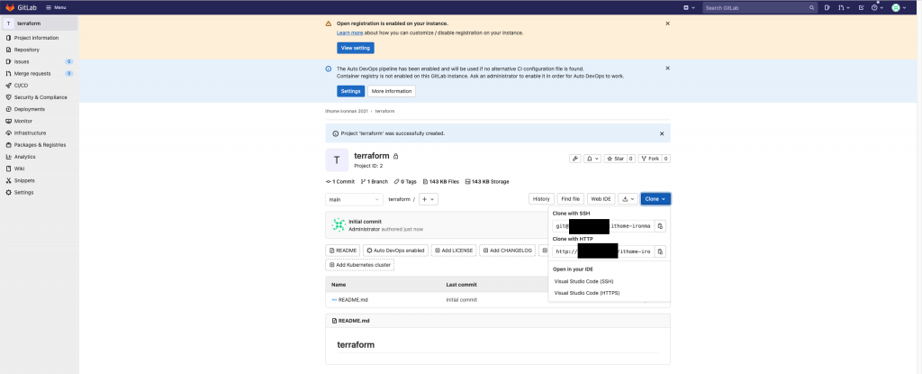Open the 143 KB Files link

coord(441,181)
